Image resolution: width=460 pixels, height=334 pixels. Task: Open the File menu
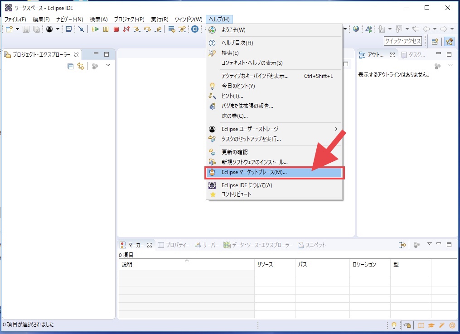15,19
